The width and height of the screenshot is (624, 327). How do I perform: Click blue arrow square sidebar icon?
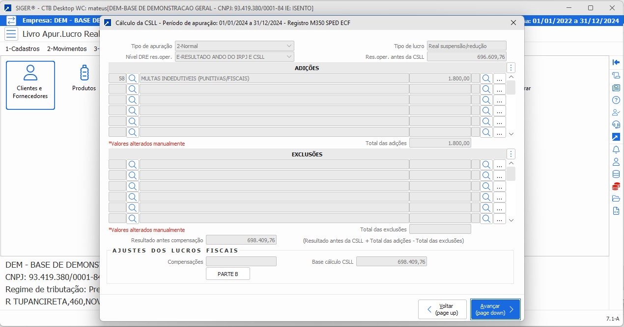click(616, 137)
